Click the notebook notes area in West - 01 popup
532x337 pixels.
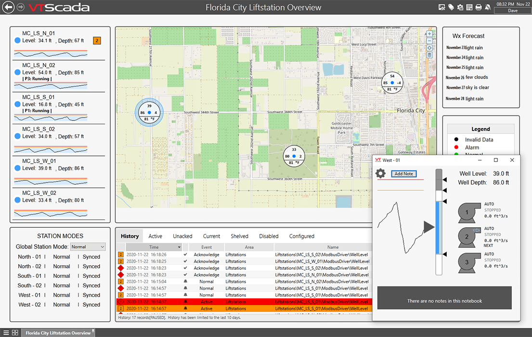pyautogui.click(x=444, y=298)
